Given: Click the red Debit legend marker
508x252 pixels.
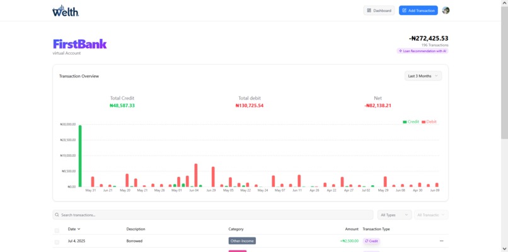Looking at the screenshot, I should (424, 122).
